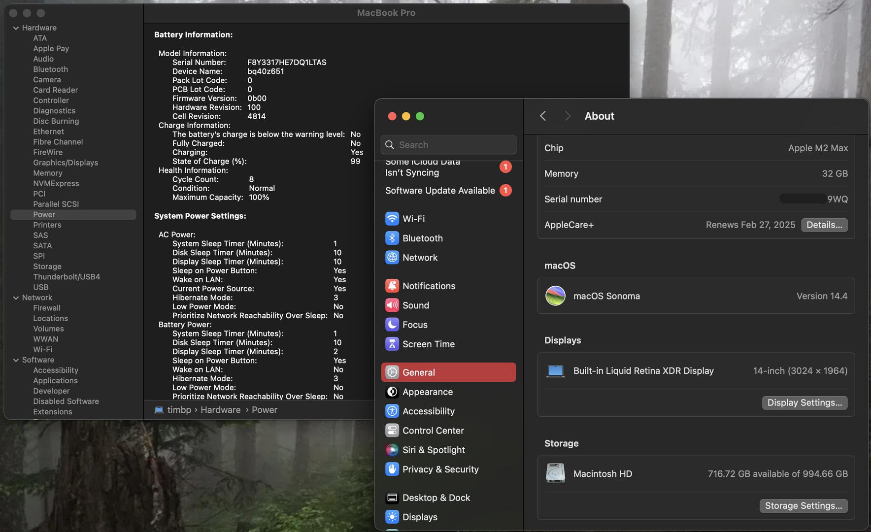The height and width of the screenshot is (532, 871).
Task: Collapse the Hardware tree section
Action: pyautogui.click(x=16, y=28)
